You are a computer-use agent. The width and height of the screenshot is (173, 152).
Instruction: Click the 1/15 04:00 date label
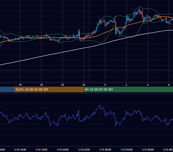[x=148, y=150]
